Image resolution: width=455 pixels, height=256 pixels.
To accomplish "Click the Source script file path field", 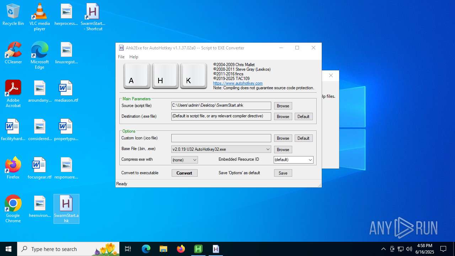I will click(x=221, y=106).
